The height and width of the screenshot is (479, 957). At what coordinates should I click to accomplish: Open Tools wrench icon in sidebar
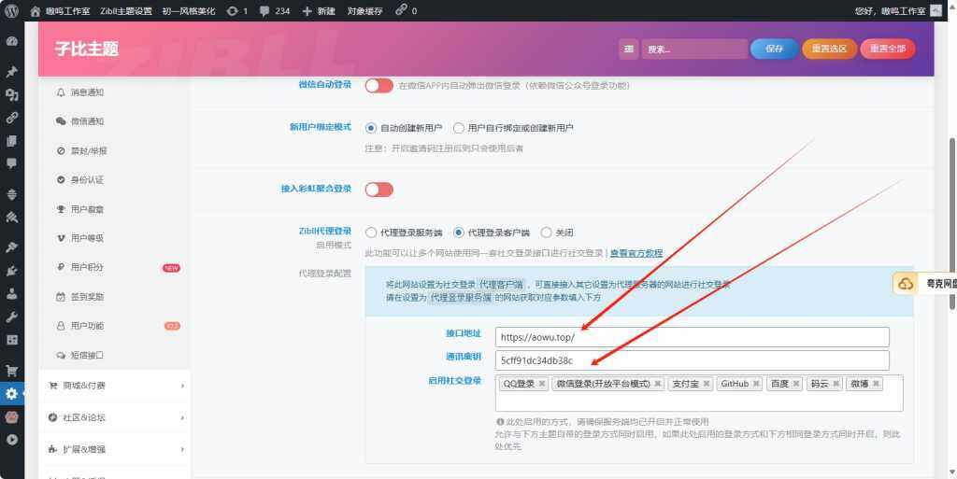(x=11, y=317)
